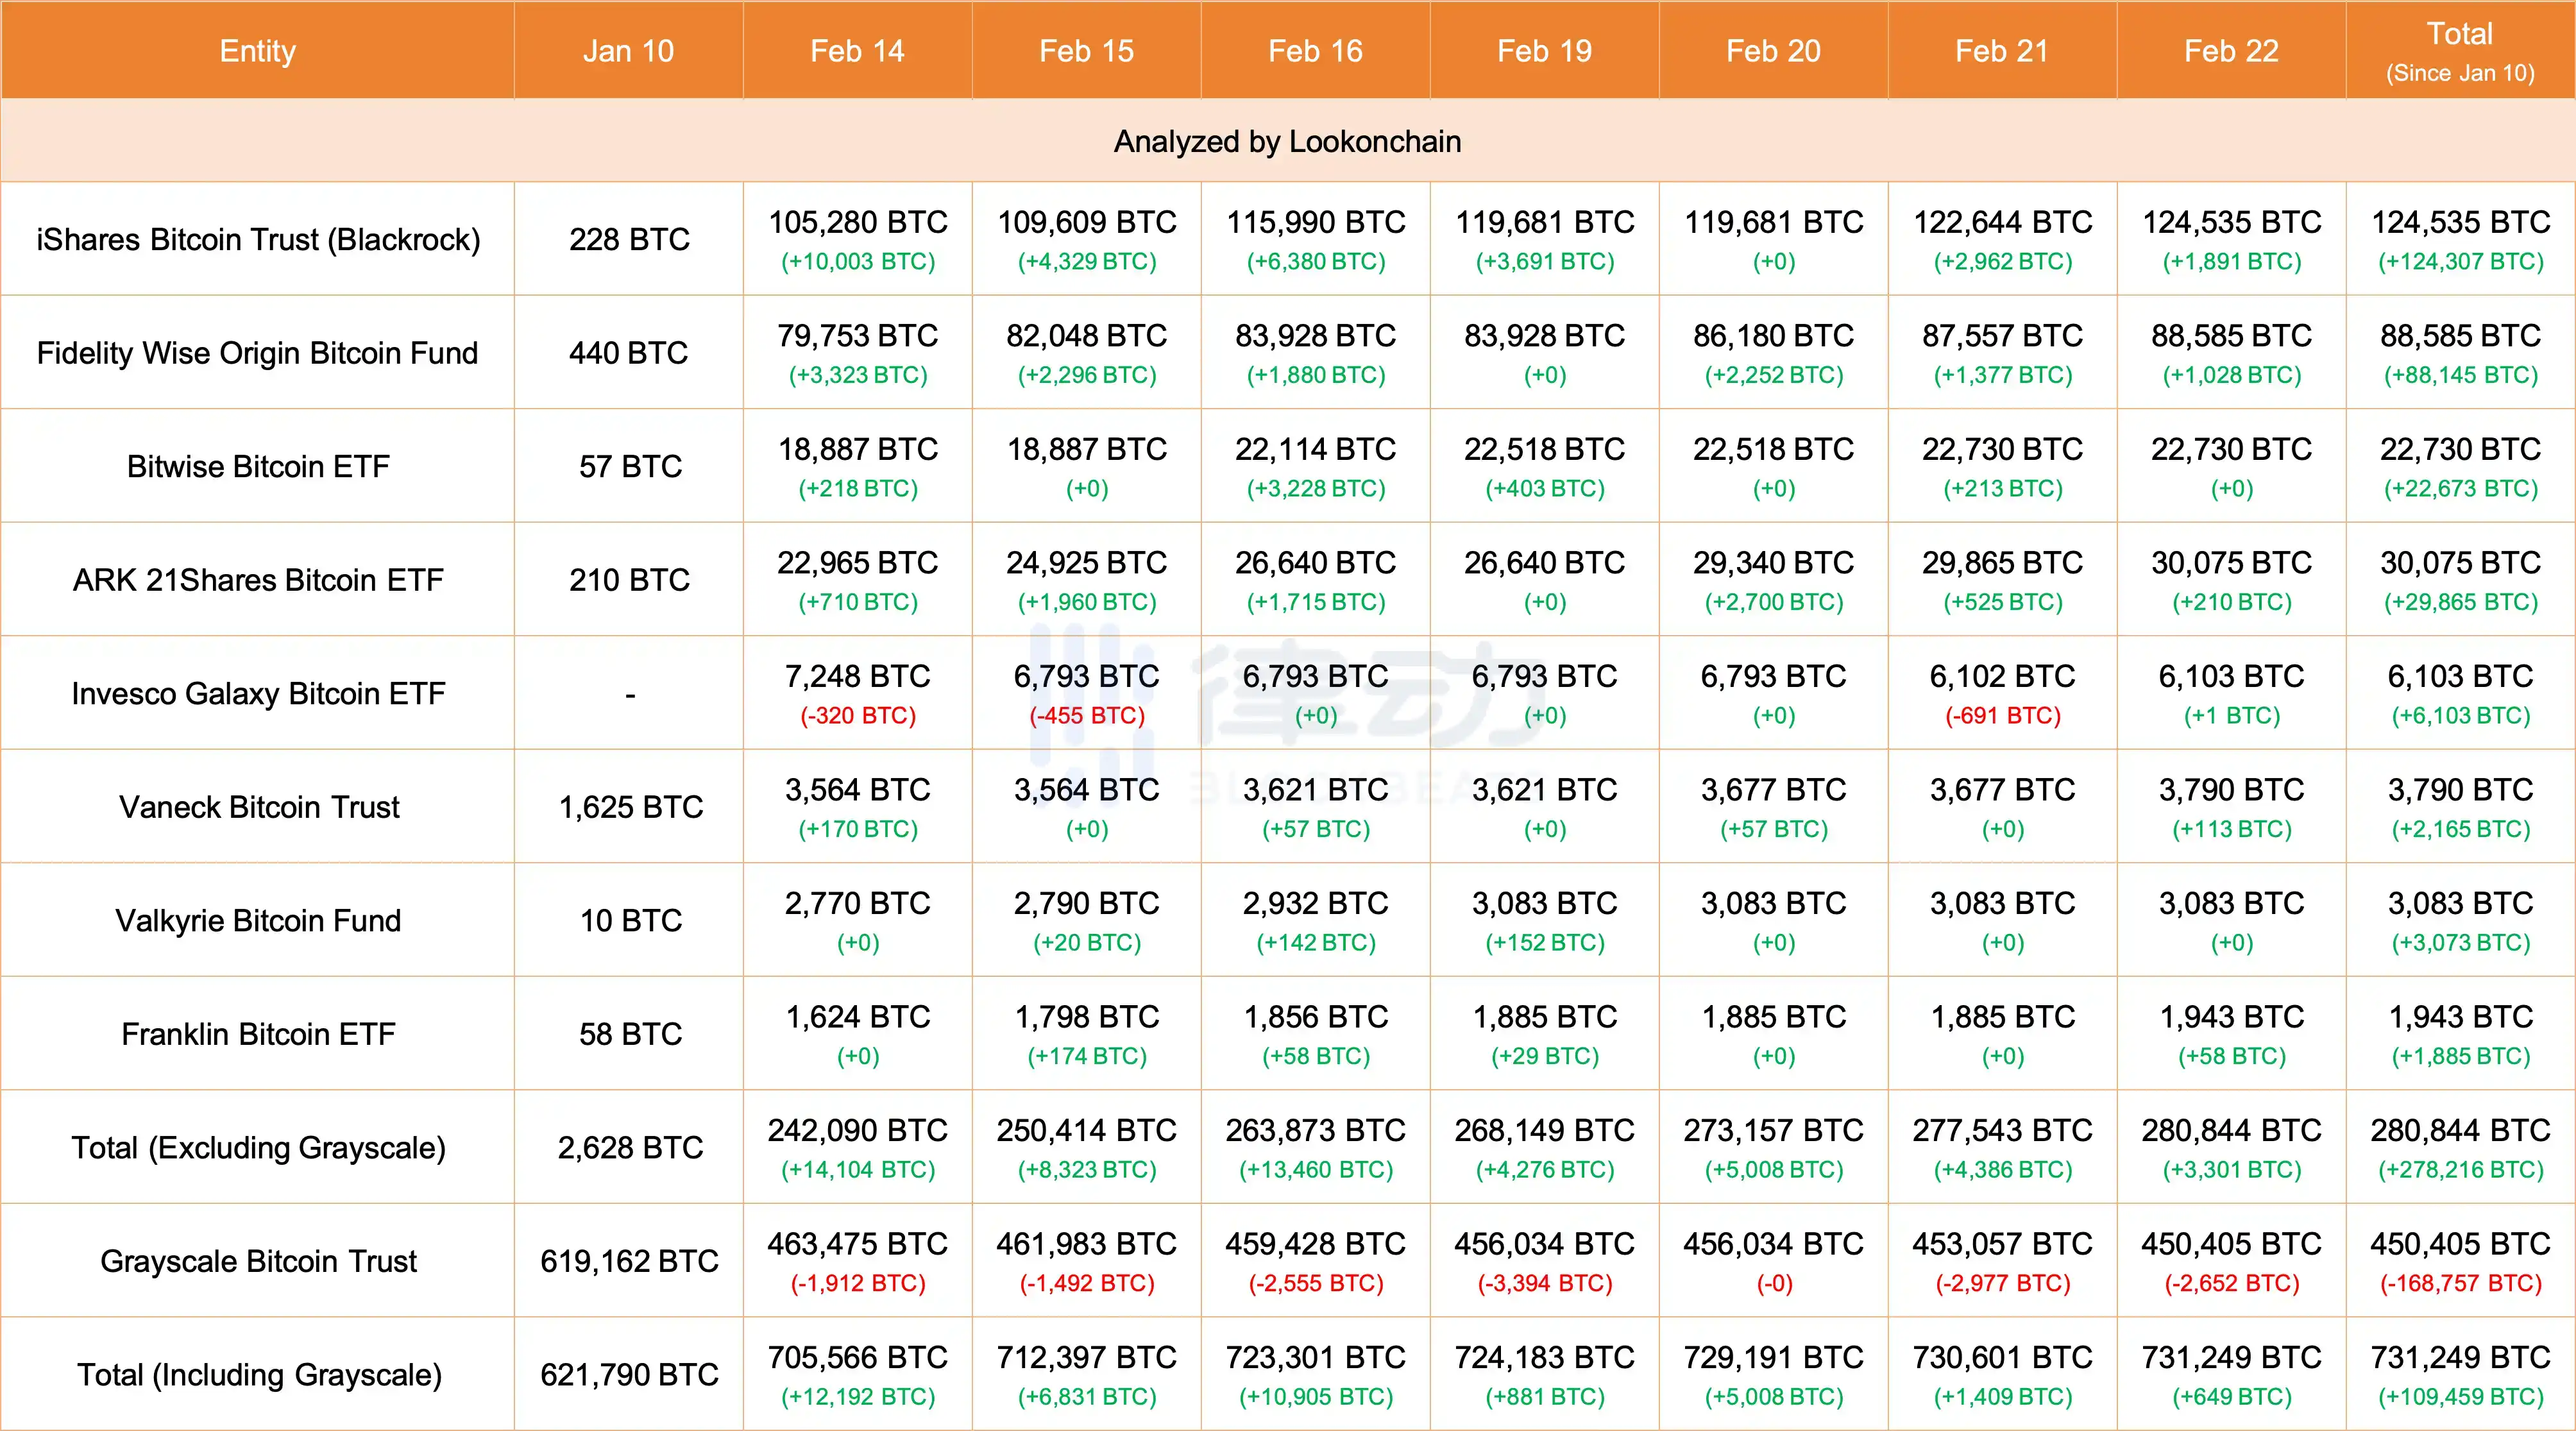Select the iShares Bitcoin Trust (Blackrock) row label
The image size is (2576, 1431).
pyautogui.click(x=258, y=240)
